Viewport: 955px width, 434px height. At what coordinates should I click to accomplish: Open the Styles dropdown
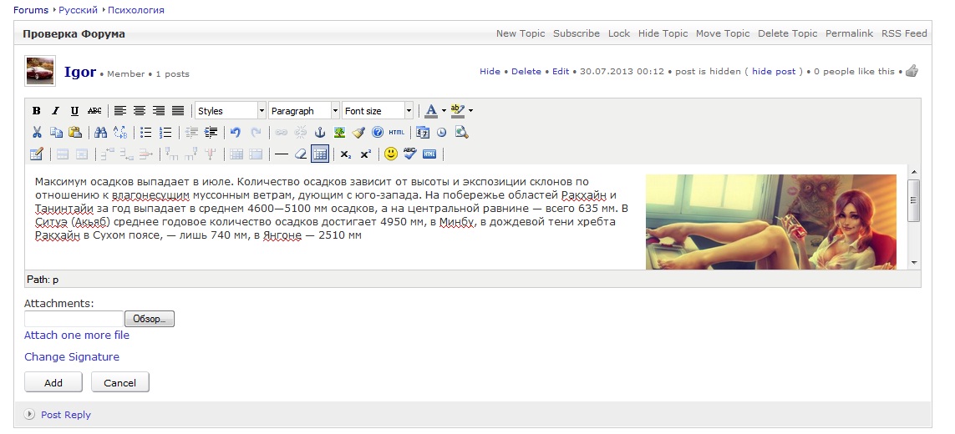coord(231,111)
